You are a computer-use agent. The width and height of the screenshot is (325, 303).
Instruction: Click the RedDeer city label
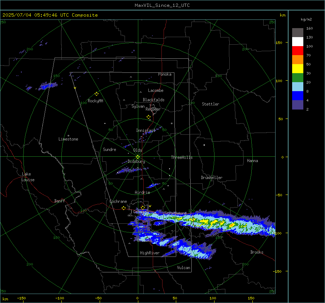[153, 109]
